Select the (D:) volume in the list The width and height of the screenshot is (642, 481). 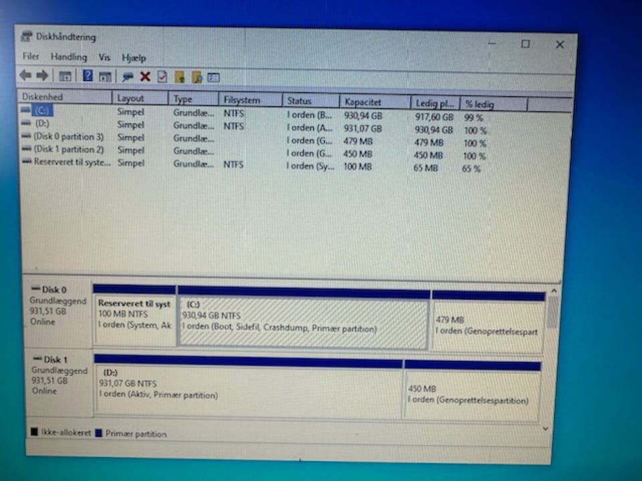tap(42, 123)
